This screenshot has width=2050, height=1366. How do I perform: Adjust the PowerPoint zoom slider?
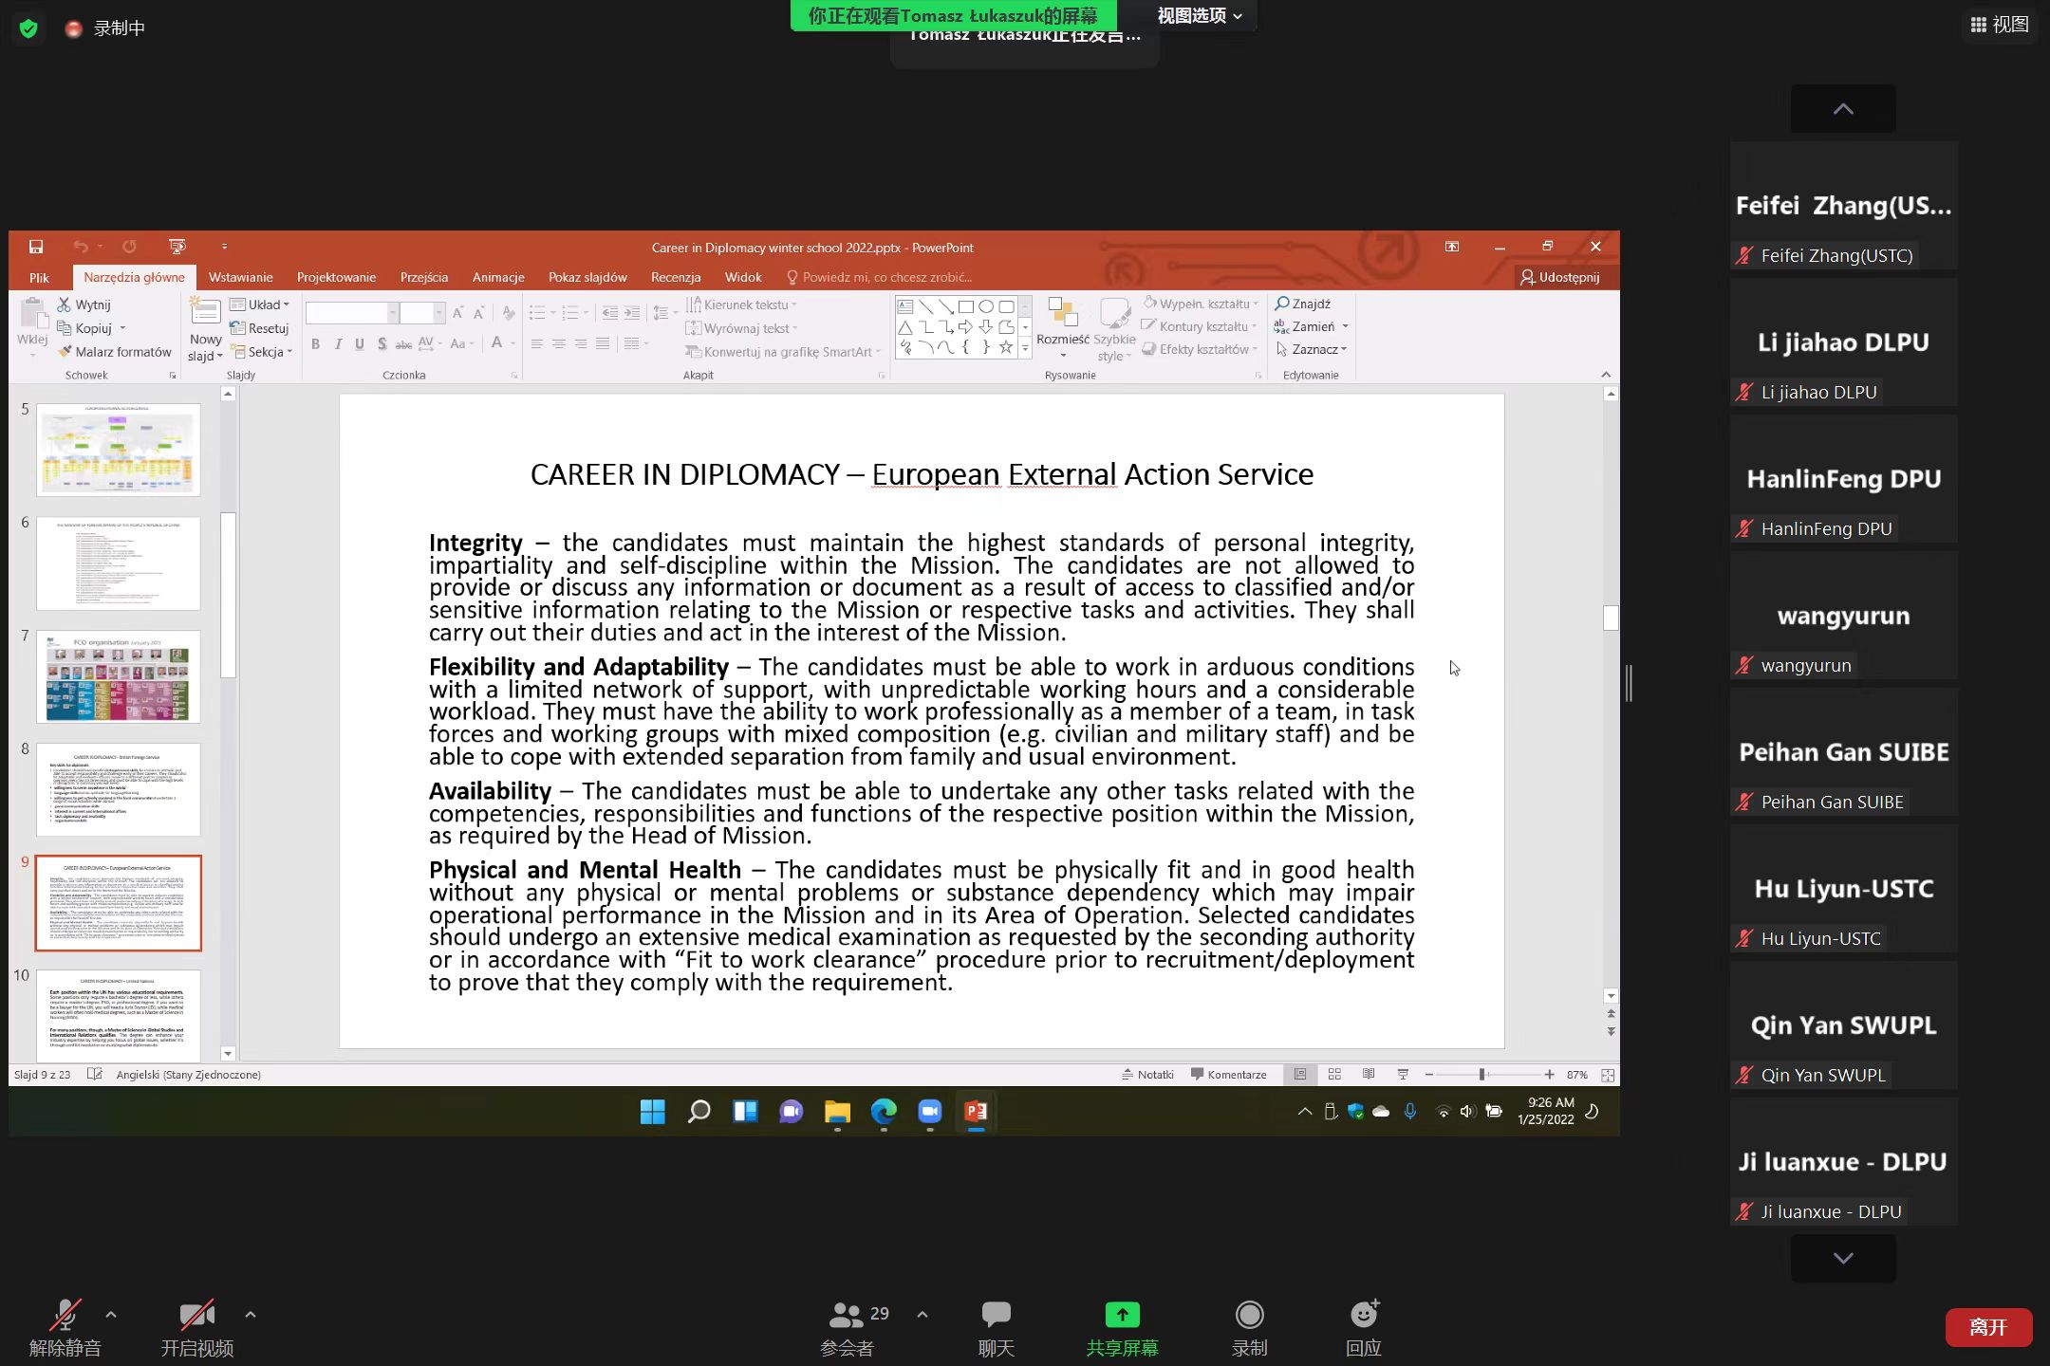[1482, 1074]
